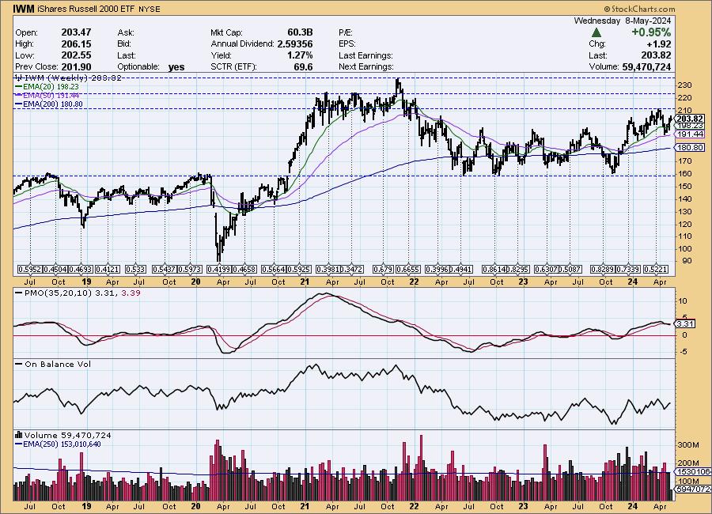
Task: Click the Annual Dividend value 2.59356
Action: coord(295,43)
